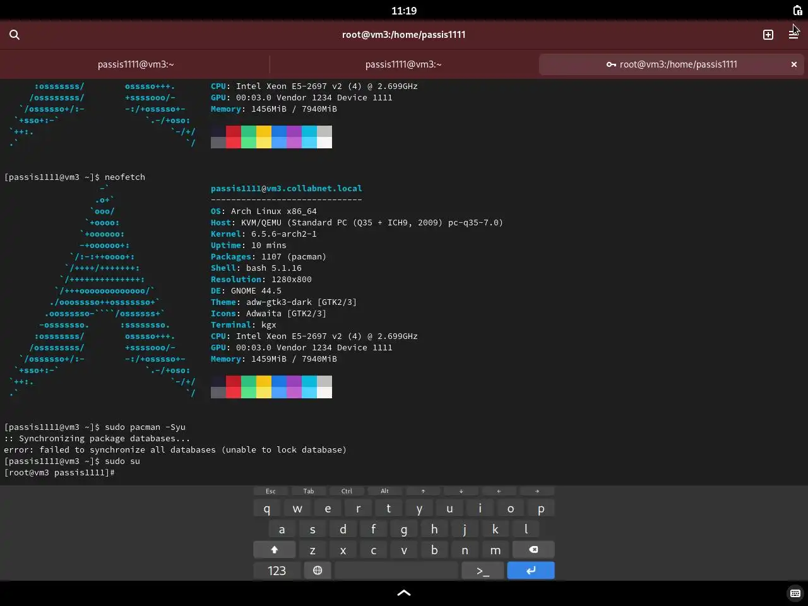Toggle the Alt modifier key

(384, 491)
